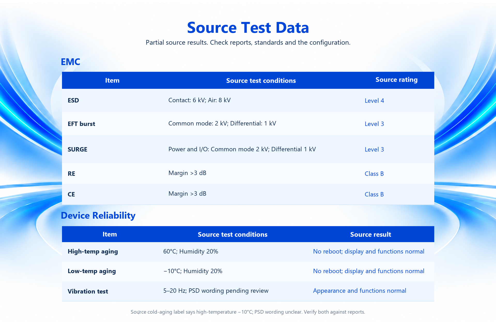The image size is (496, 325).
Task: Click the cold-aging footnote at the bottom
Action: coord(248,312)
